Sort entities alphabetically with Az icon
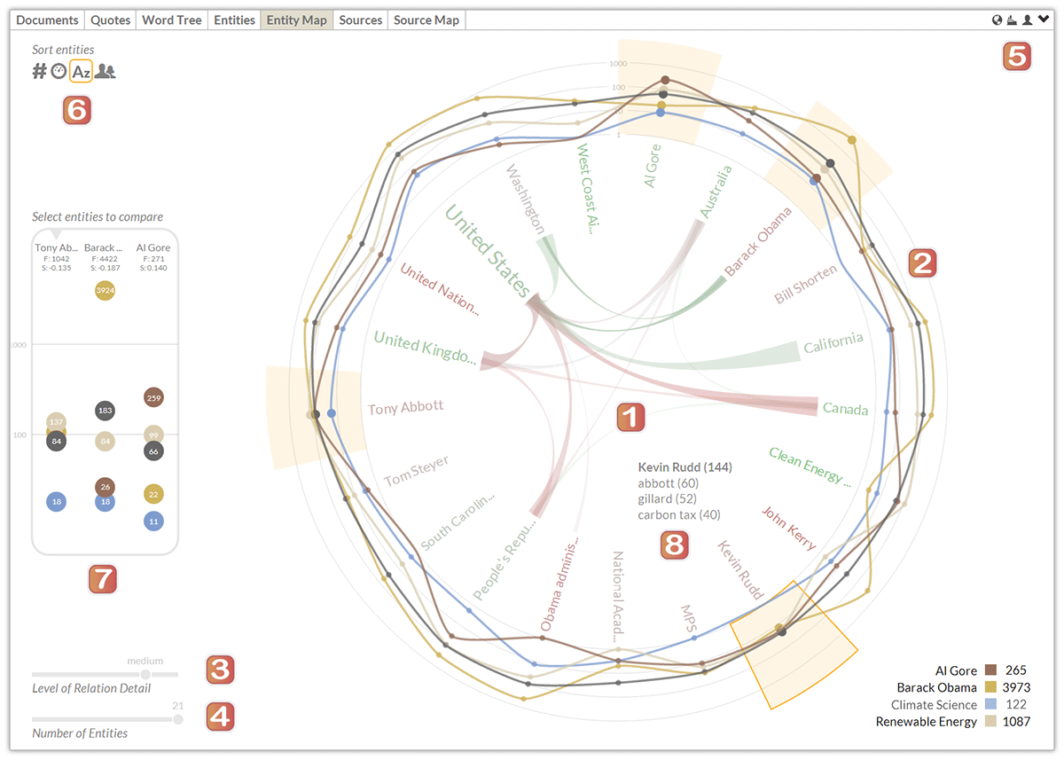 pos(81,72)
